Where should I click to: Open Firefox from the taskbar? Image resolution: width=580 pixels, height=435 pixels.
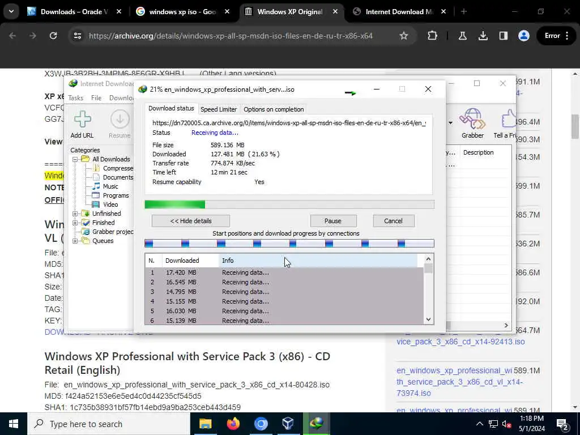233,424
